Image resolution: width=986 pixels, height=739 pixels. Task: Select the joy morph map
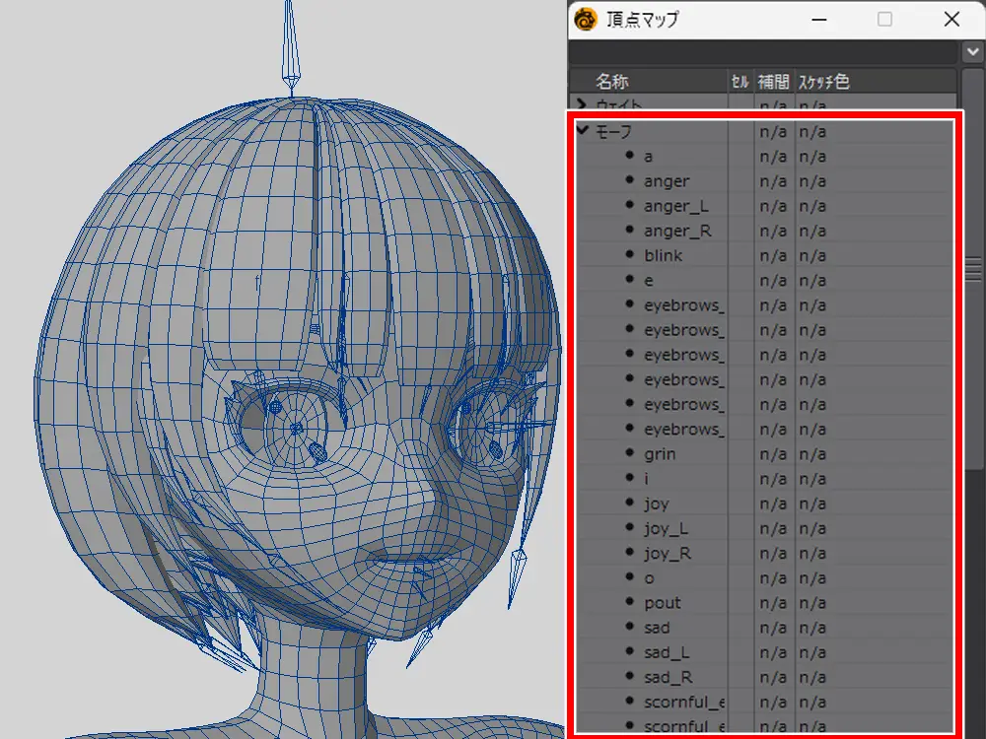(656, 504)
